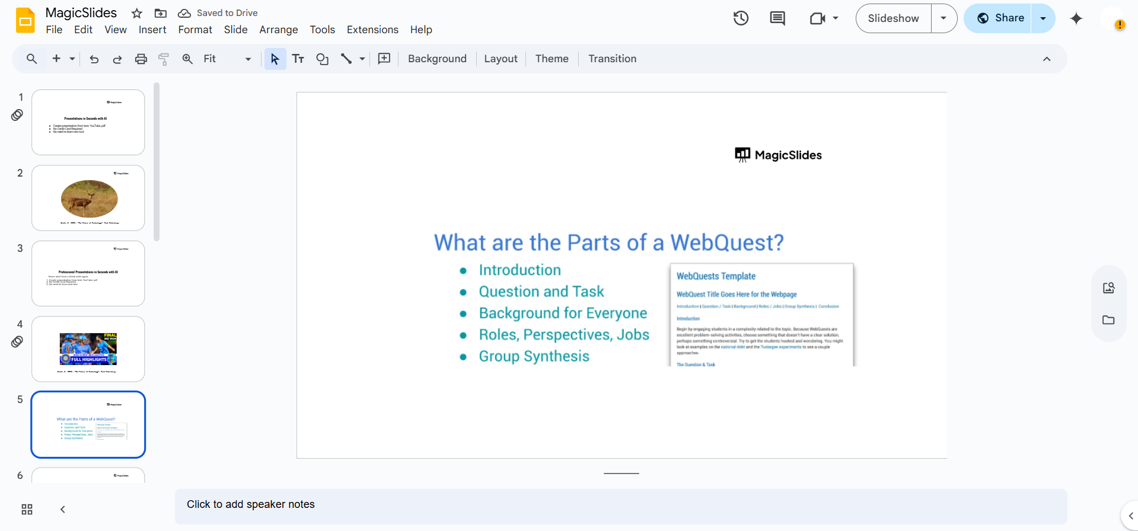
Task: Redo the last action
Action: [x=117, y=59]
